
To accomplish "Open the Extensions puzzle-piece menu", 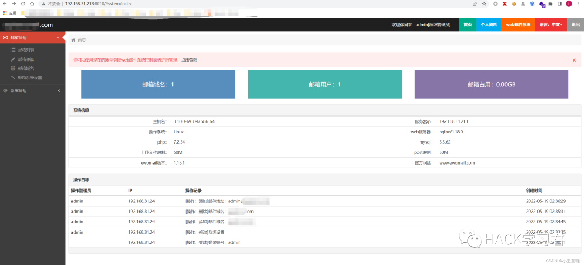I will pyautogui.click(x=550, y=4).
